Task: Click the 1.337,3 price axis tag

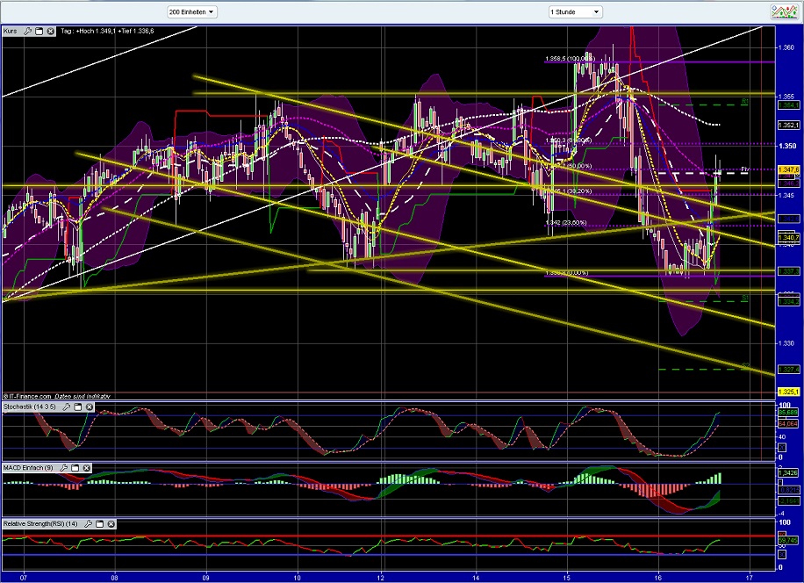Action: (788, 271)
